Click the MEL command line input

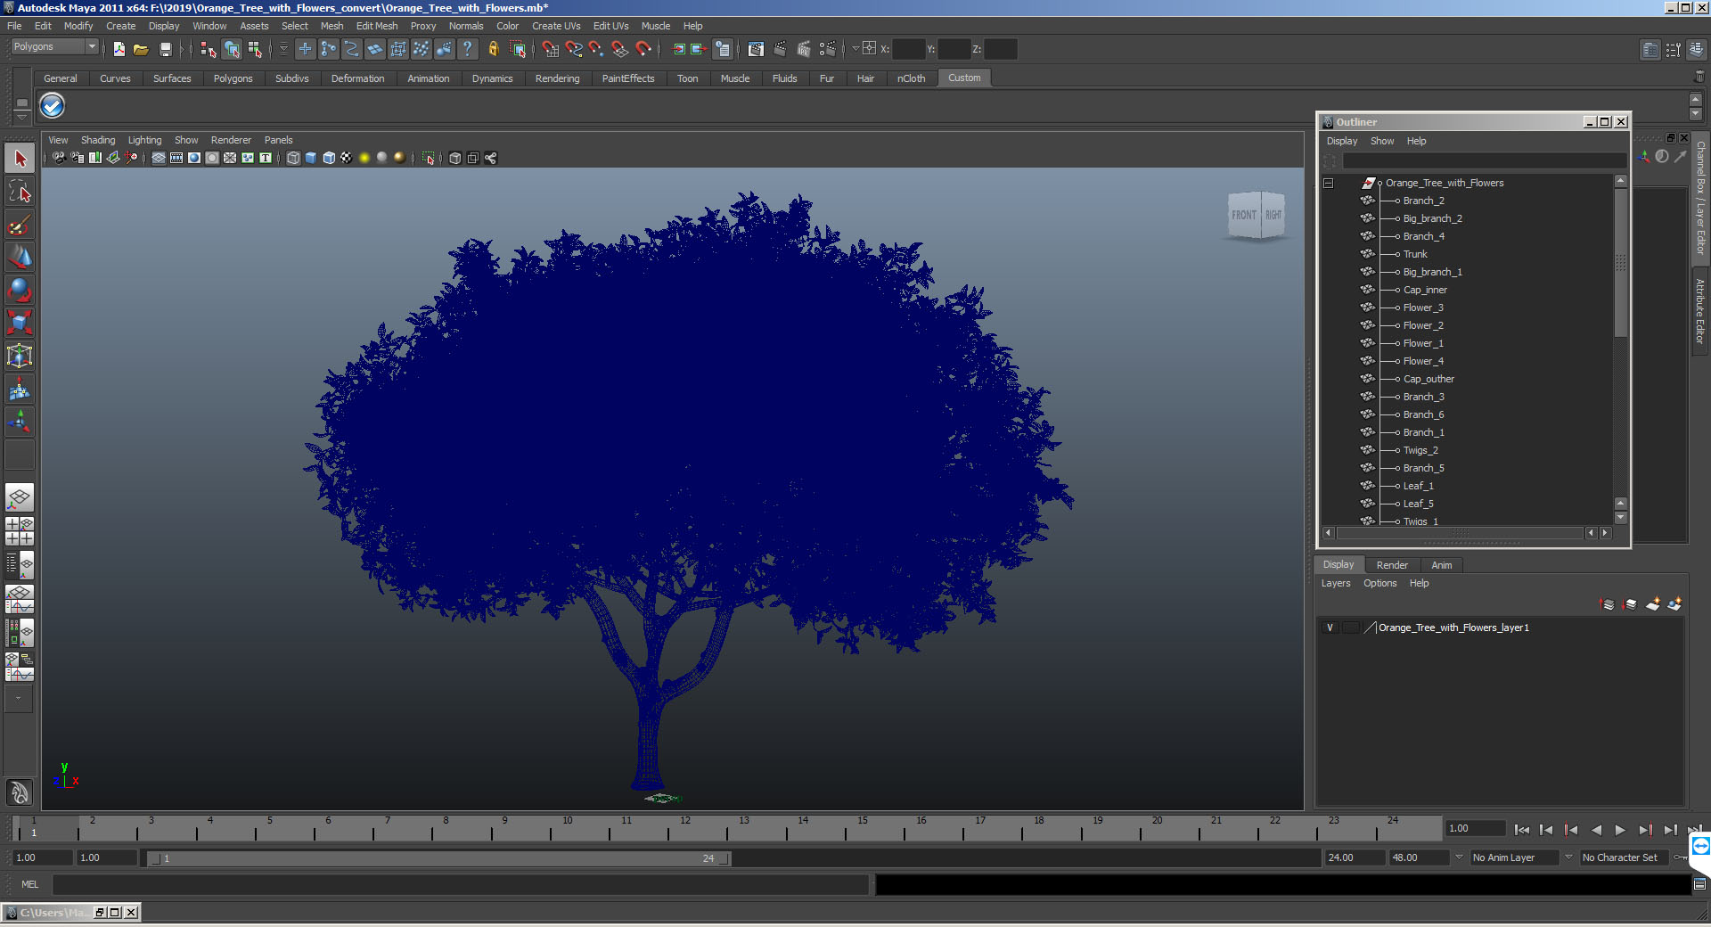pyautogui.click(x=460, y=884)
